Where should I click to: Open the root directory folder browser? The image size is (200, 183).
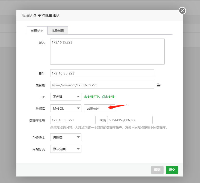point(159,85)
